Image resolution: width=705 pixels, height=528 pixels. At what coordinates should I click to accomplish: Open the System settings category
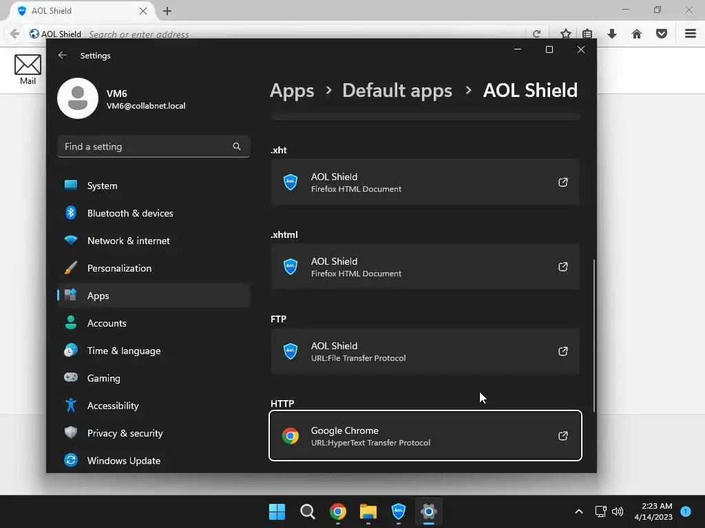click(x=154, y=186)
